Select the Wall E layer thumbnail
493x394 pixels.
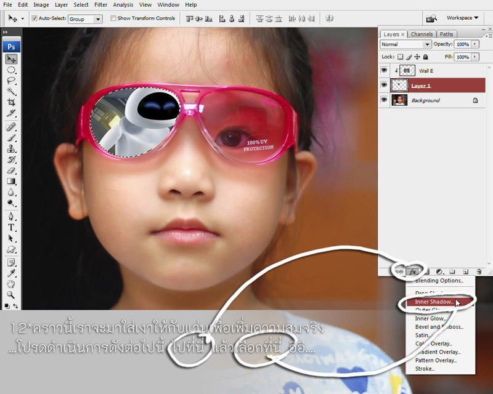point(407,71)
